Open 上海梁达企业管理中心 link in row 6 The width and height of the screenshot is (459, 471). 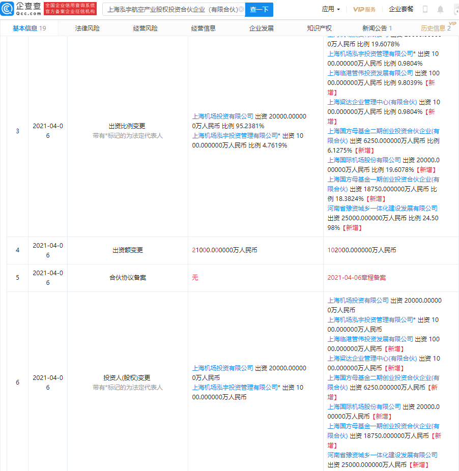(372, 359)
